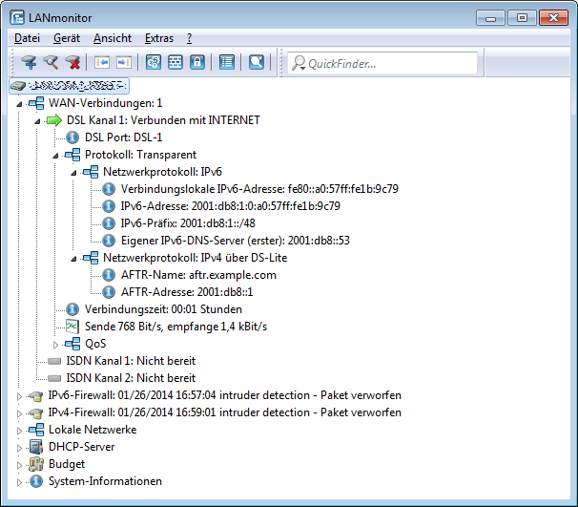This screenshot has height=507, width=578.
Task: Expand the QoS tree node
Action: pyautogui.click(x=55, y=344)
